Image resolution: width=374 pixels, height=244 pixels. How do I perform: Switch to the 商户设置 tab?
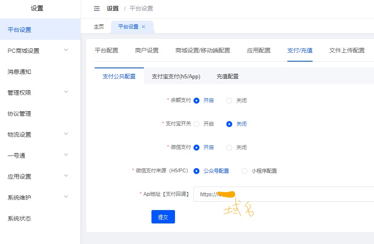click(x=147, y=50)
